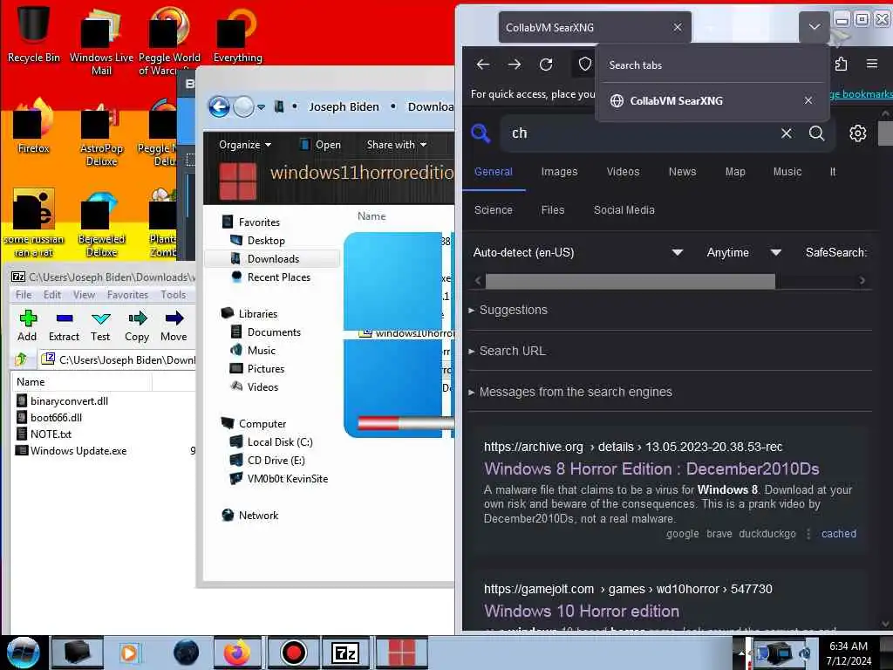Click the 7-Zip Test button
Image resolution: width=893 pixels, height=670 pixels.
click(x=100, y=326)
